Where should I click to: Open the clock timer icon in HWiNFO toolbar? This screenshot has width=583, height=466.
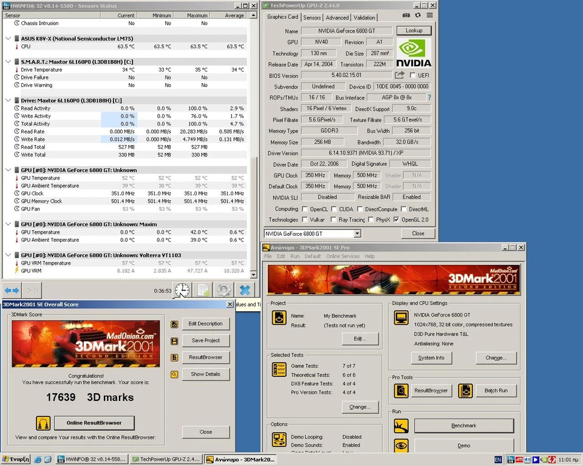pyautogui.click(x=182, y=291)
